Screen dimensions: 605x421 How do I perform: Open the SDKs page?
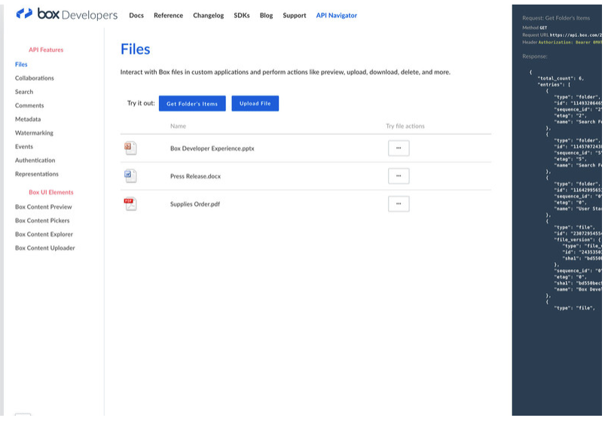click(242, 15)
